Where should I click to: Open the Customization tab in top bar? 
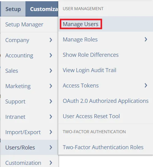(x=42, y=9)
